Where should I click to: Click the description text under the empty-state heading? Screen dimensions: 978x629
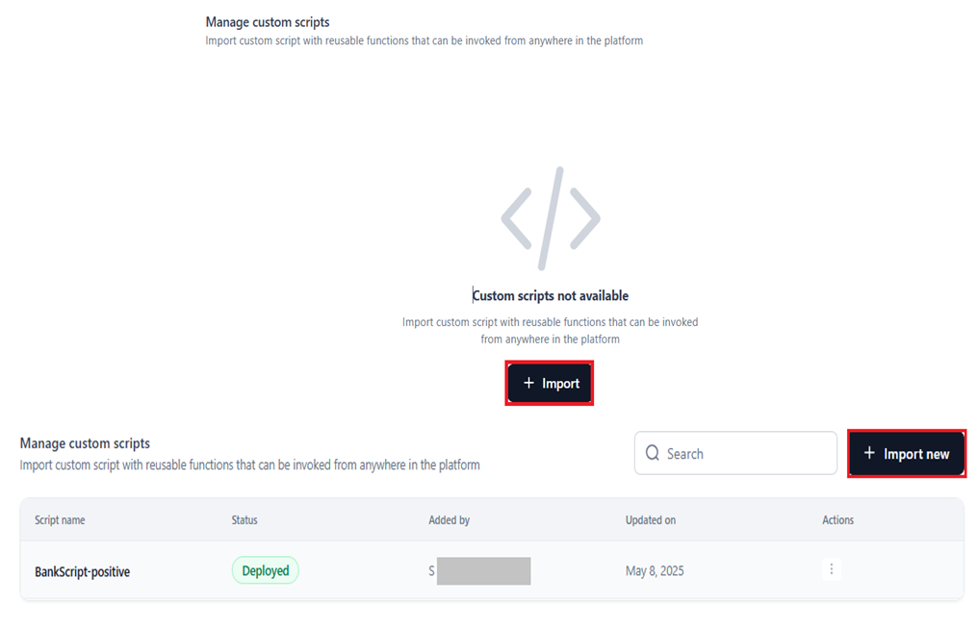point(551,330)
